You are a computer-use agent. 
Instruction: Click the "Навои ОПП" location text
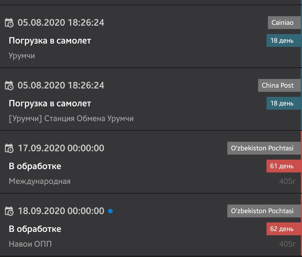pyautogui.click(x=30, y=244)
